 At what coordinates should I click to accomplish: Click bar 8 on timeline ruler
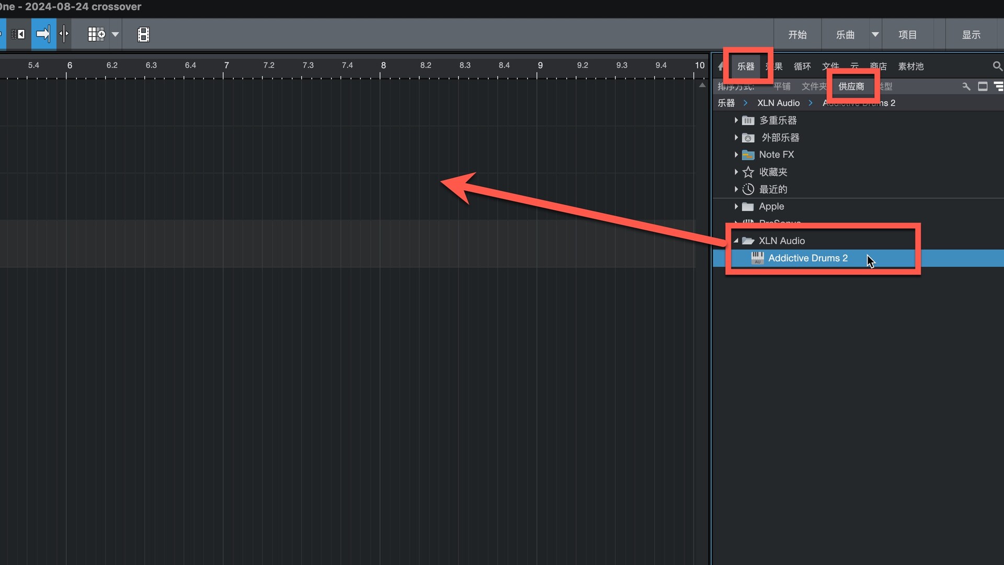[383, 65]
